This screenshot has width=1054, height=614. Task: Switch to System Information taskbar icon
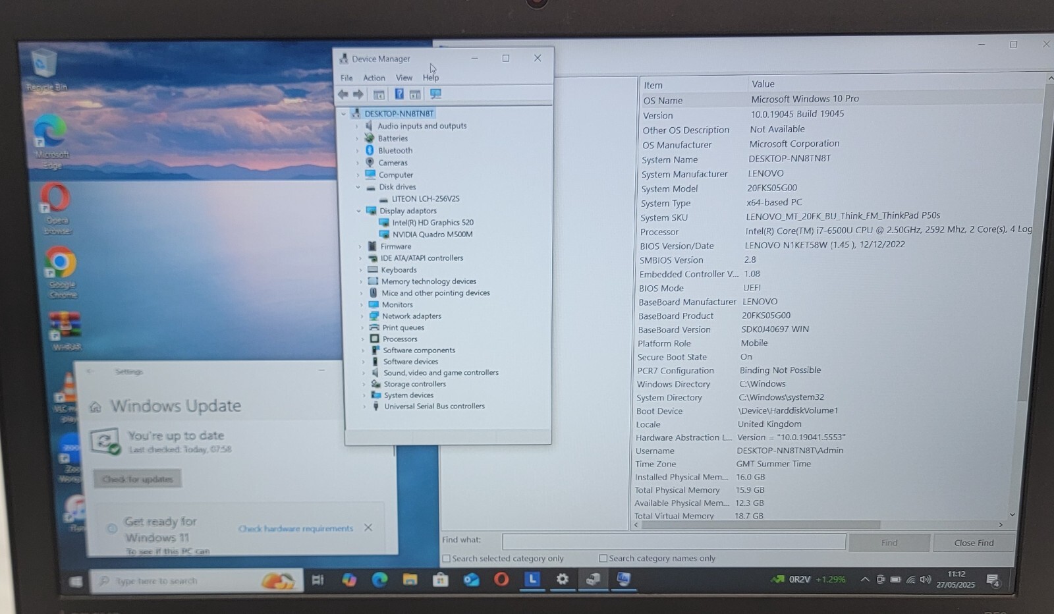tap(623, 579)
